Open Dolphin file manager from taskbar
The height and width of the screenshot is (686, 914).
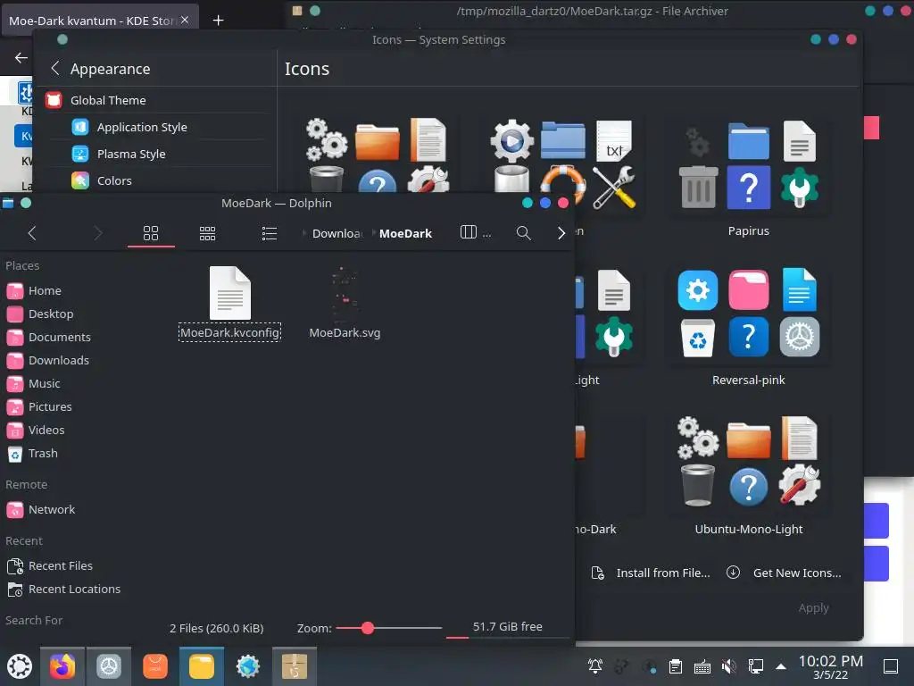[202, 666]
